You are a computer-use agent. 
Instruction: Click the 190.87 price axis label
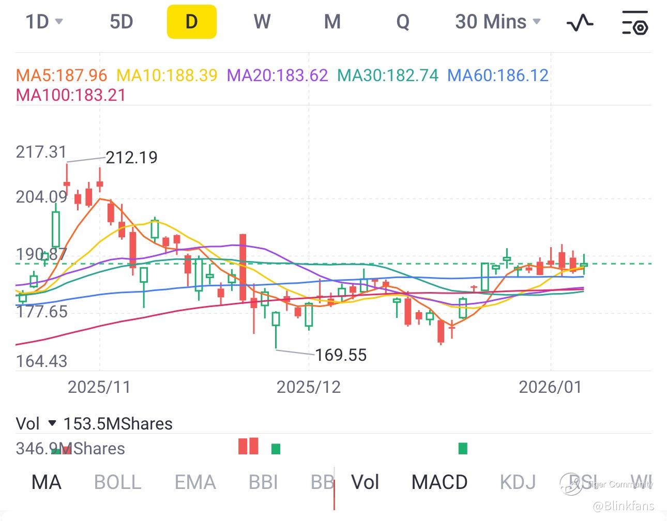point(41,254)
